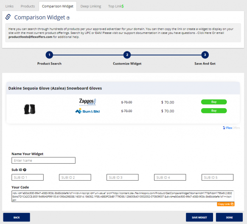
Task: Focus the SUB ID 3 field
Action: click(123, 177)
